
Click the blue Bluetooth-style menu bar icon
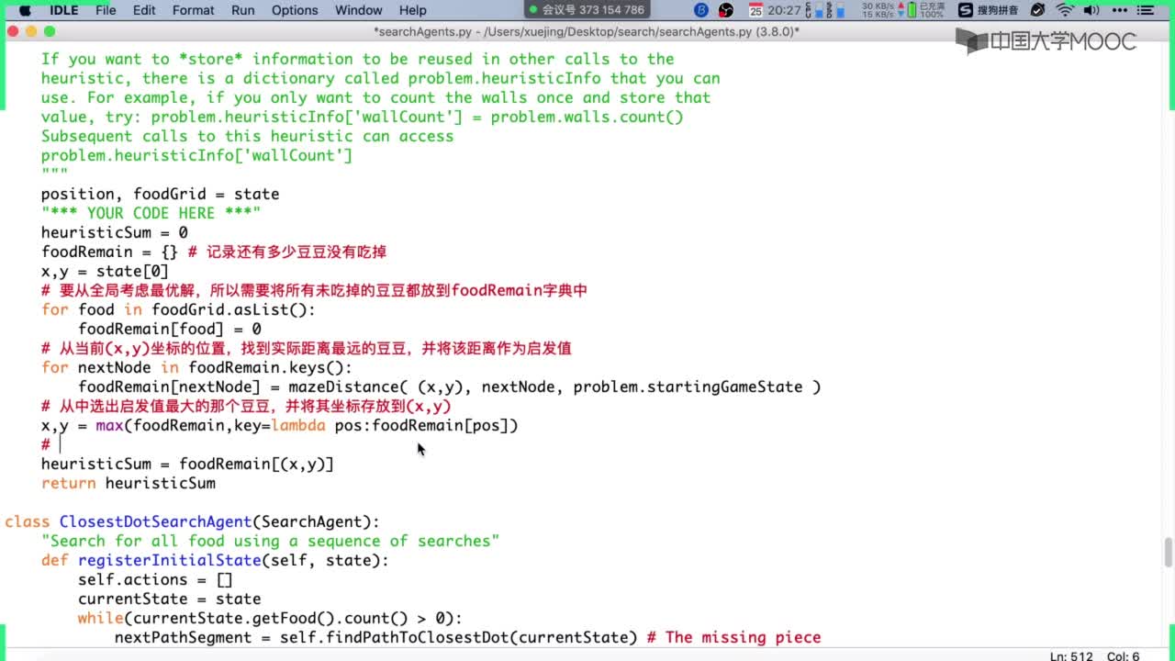coord(701,10)
